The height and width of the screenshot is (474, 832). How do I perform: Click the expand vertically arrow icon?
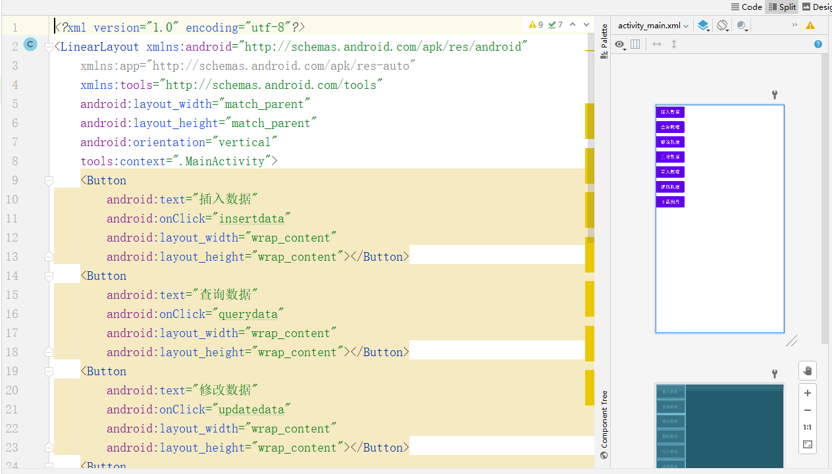pos(674,44)
